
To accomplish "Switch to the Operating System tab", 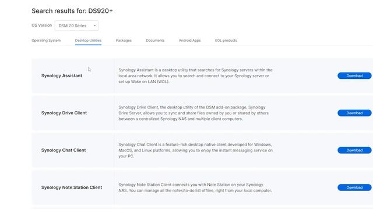I will click(46, 41).
